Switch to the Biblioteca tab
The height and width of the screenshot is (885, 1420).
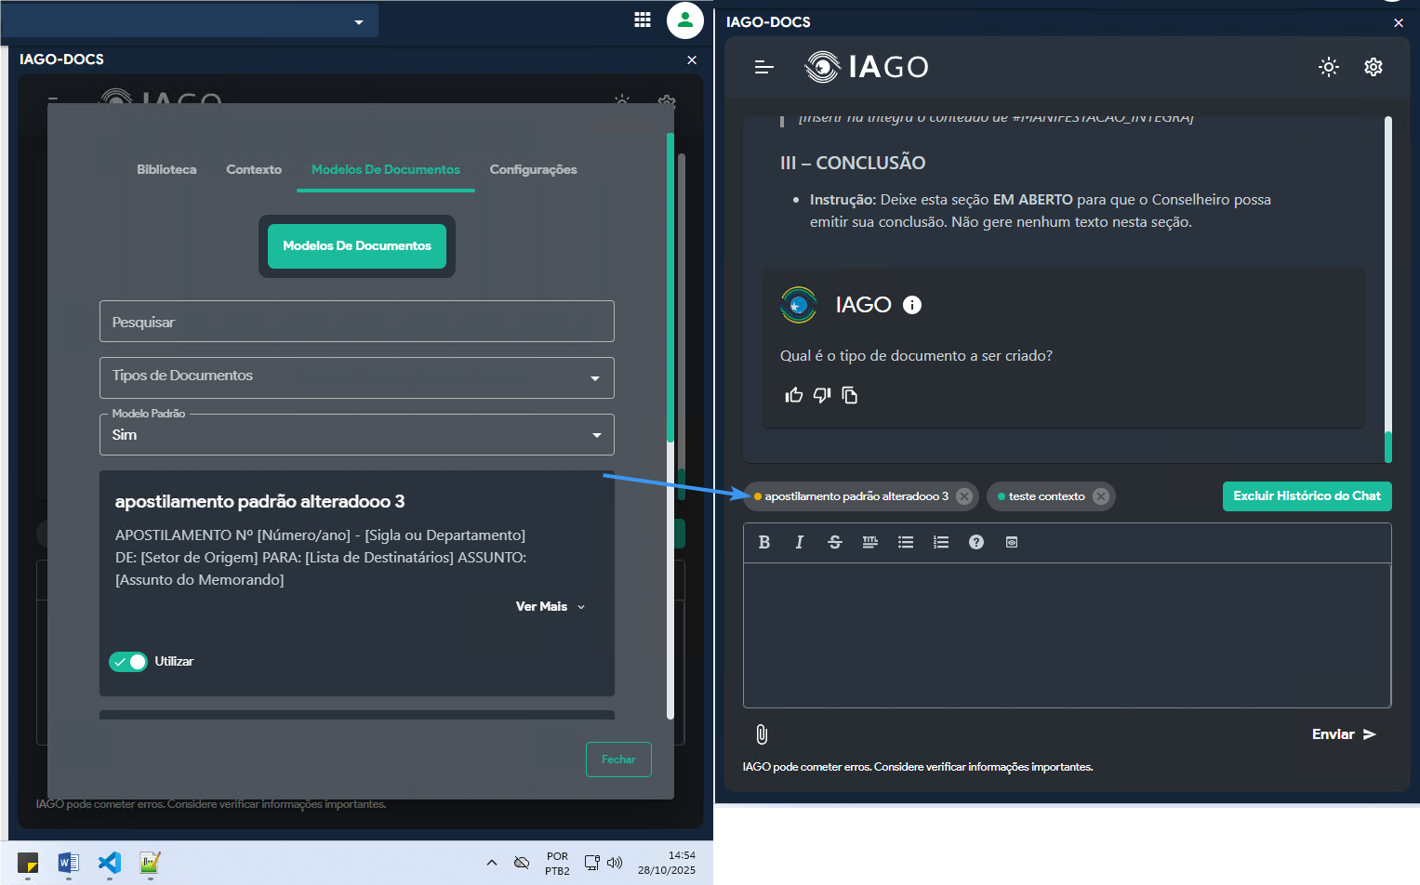pos(166,169)
